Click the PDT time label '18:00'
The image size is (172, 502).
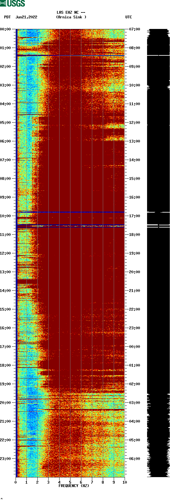tap(5, 365)
